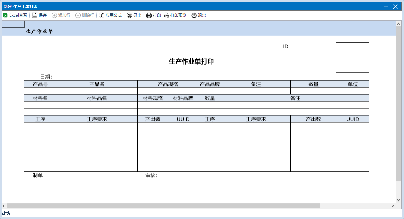Exit the form using 退出

pyautogui.click(x=199, y=15)
